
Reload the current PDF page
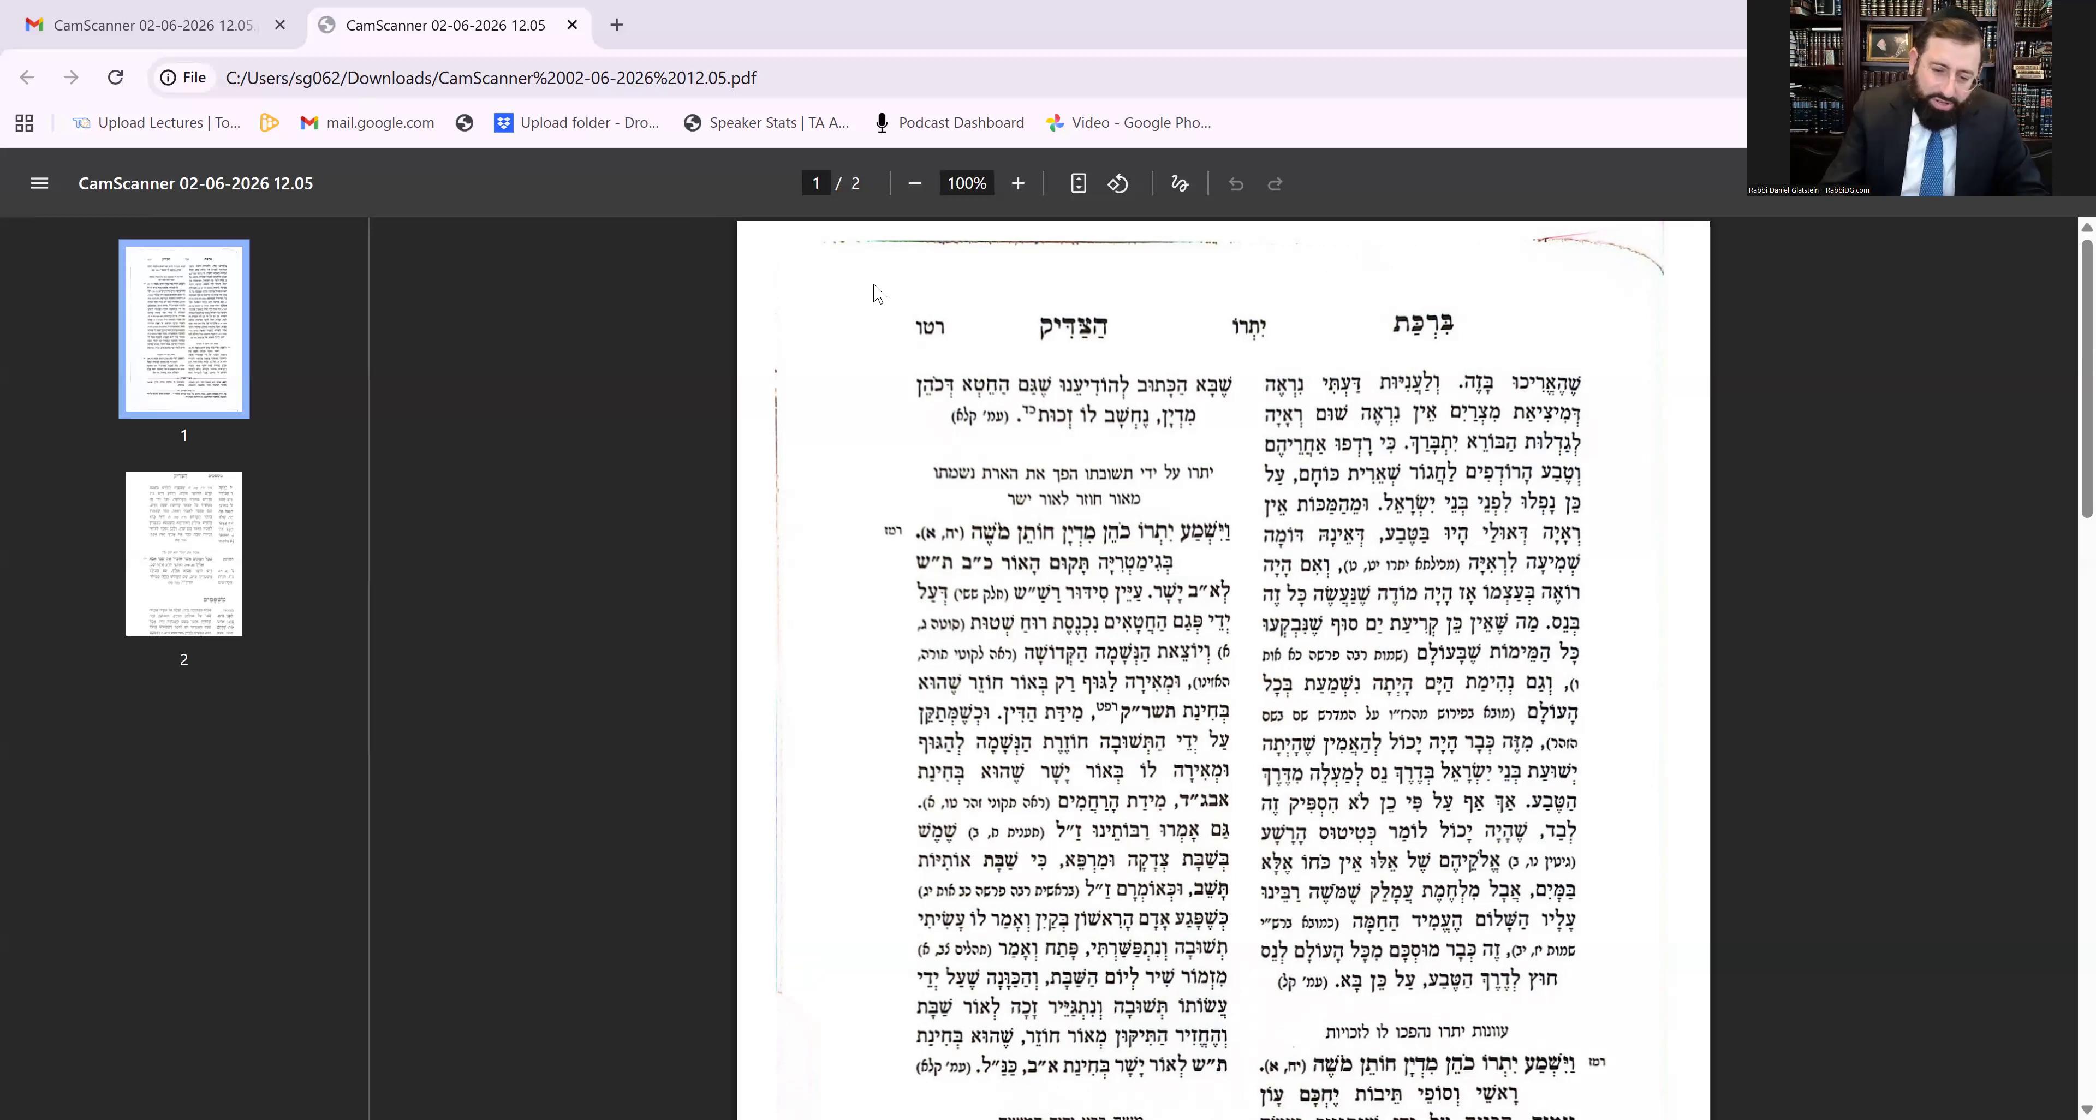(116, 78)
